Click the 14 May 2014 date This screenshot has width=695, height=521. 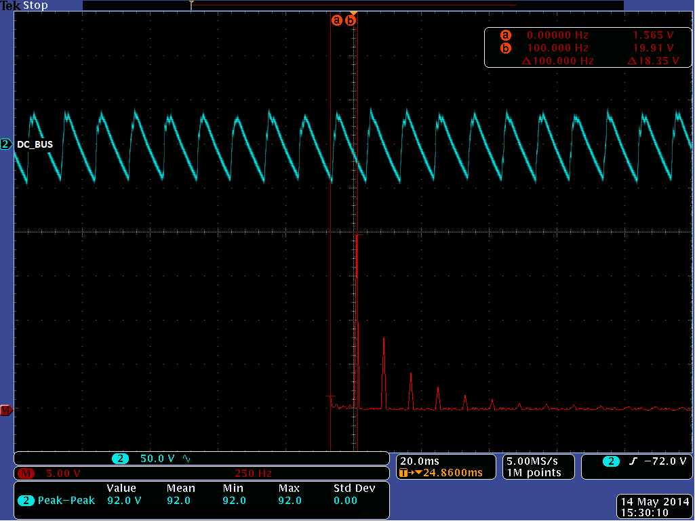(655, 502)
